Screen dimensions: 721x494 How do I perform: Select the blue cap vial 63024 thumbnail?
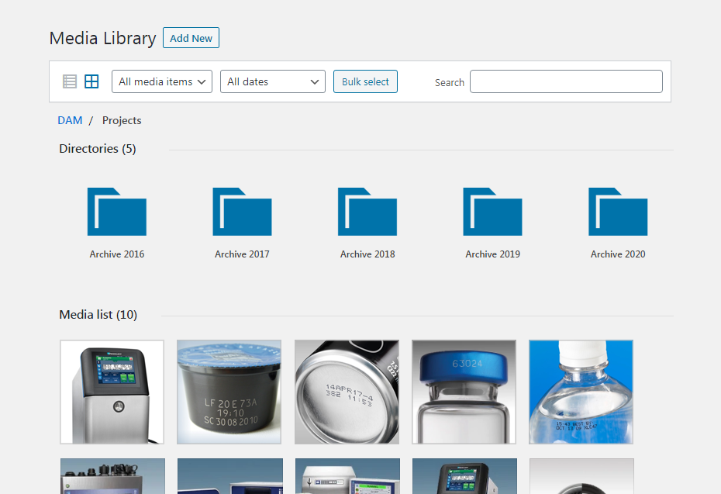pos(464,392)
